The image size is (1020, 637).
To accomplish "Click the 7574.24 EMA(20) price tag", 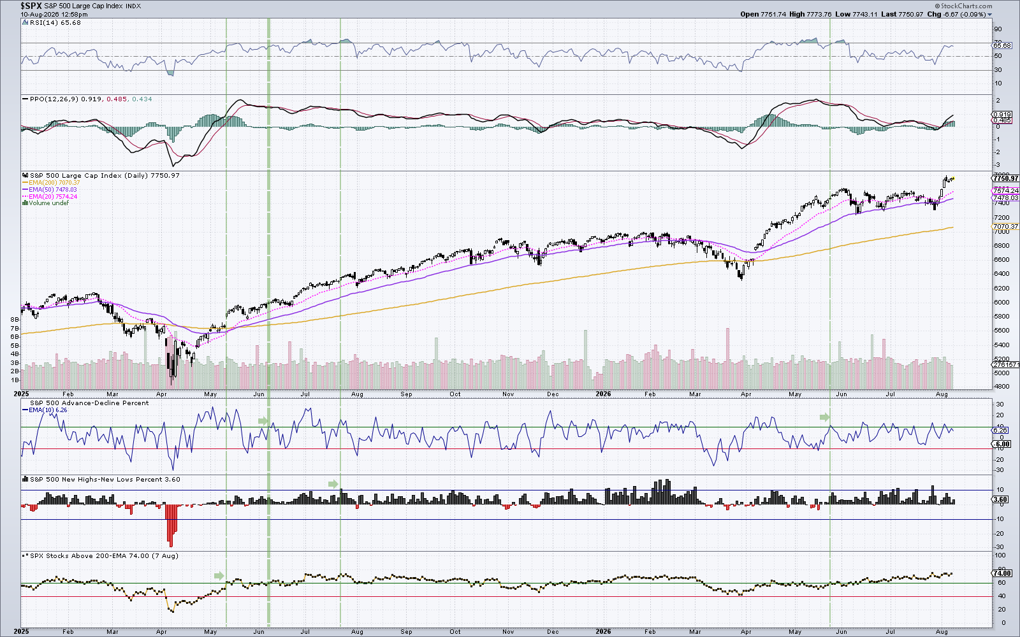I will pyautogui.click(x=1006, y=191).
